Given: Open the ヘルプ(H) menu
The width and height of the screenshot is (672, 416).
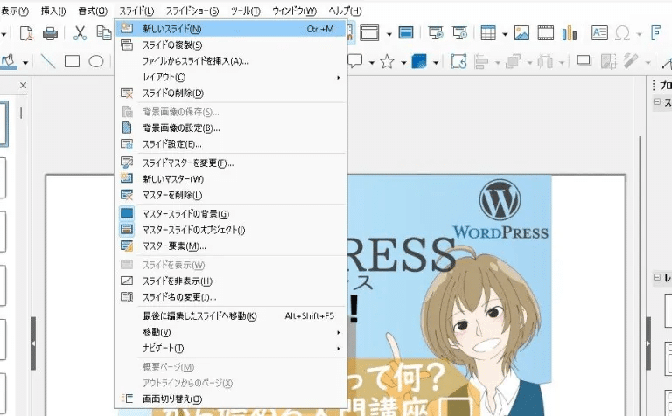Looking at the screenshot, I should [x=345, y=10].
